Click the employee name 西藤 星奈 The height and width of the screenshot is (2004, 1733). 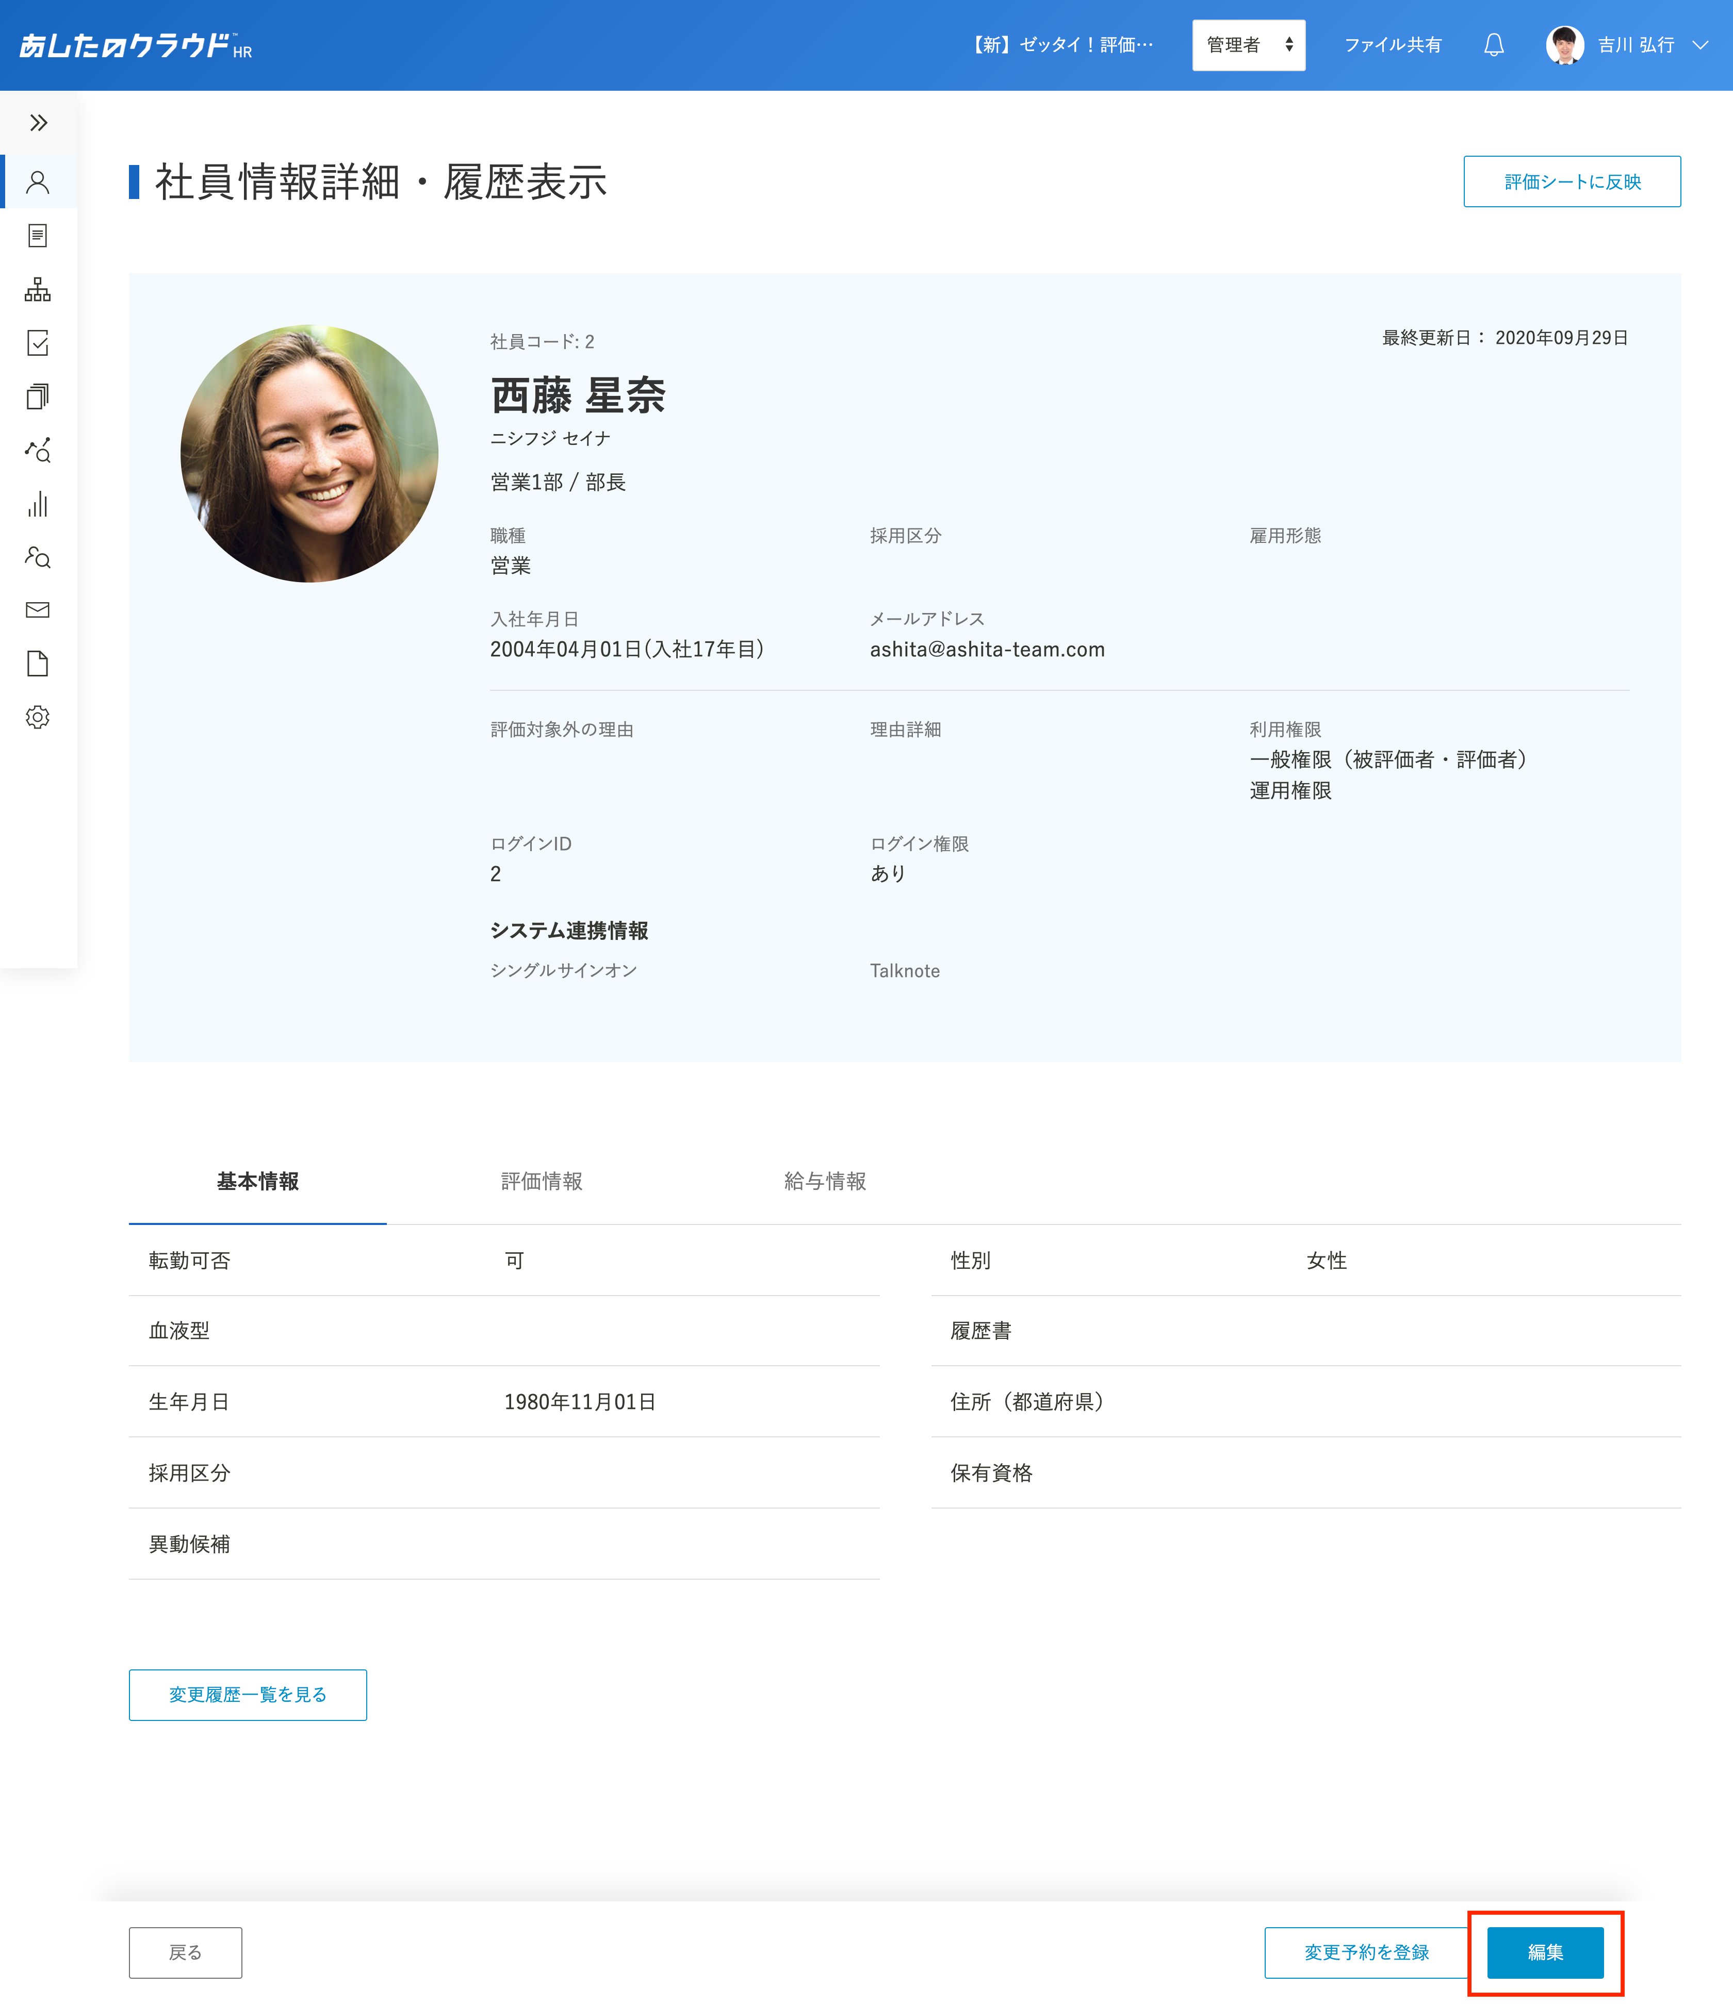[x=578, y=395]
